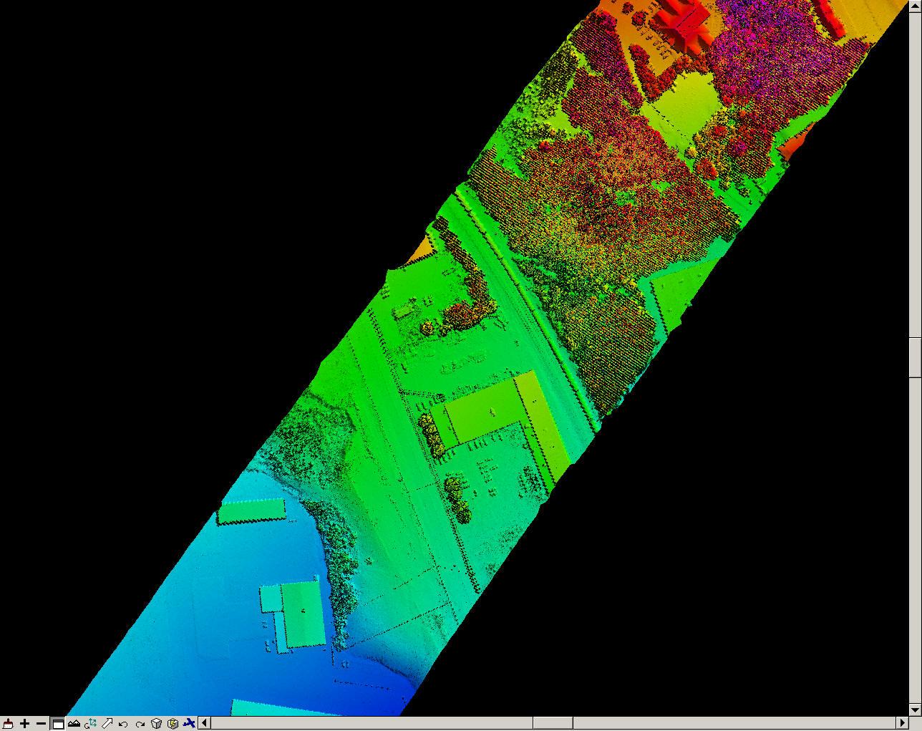The image size is (922, 731).
Task: Click the vertical scrollbar down arrow
Action: tap(915, 709)
